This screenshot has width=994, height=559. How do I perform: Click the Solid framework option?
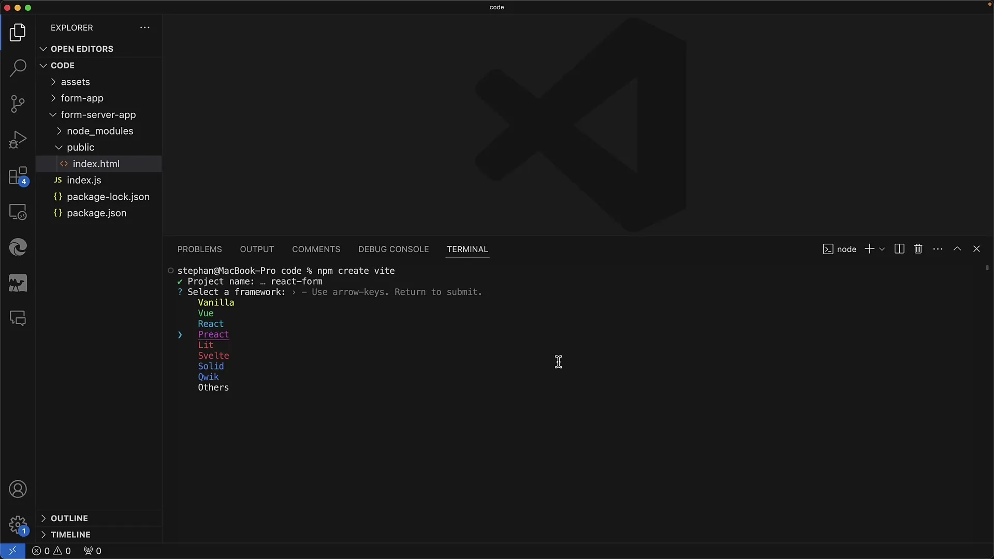[x=211, y=366]
